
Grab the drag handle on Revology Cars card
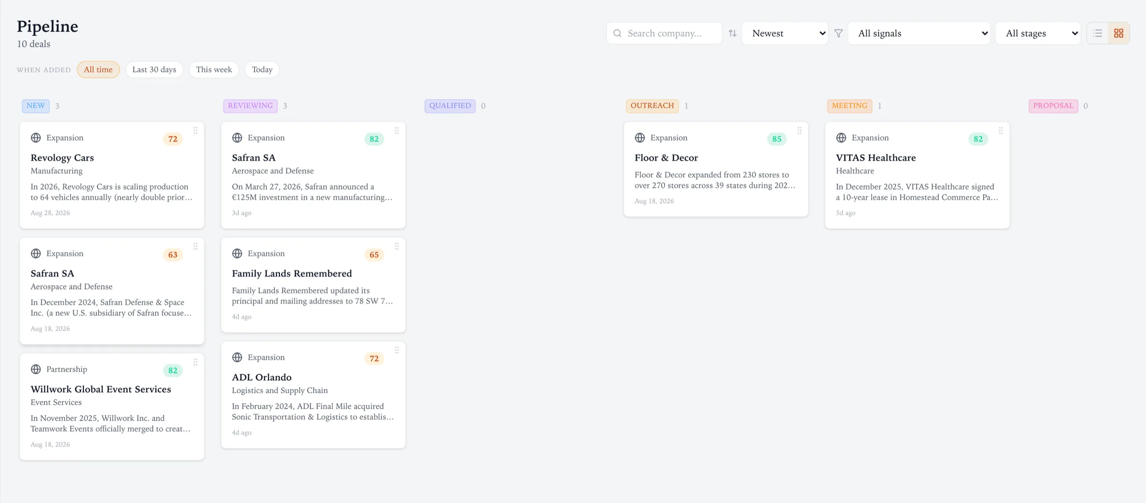coord(195,131)
